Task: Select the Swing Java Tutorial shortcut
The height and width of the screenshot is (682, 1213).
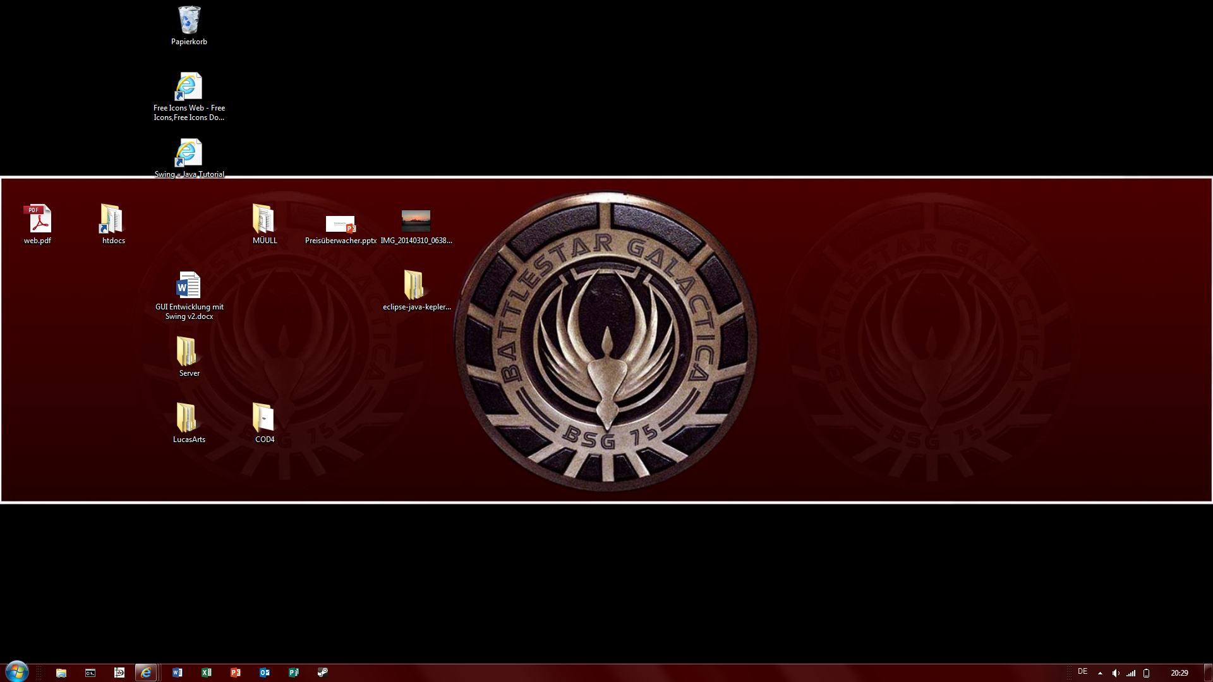Action: pos(189,158)
